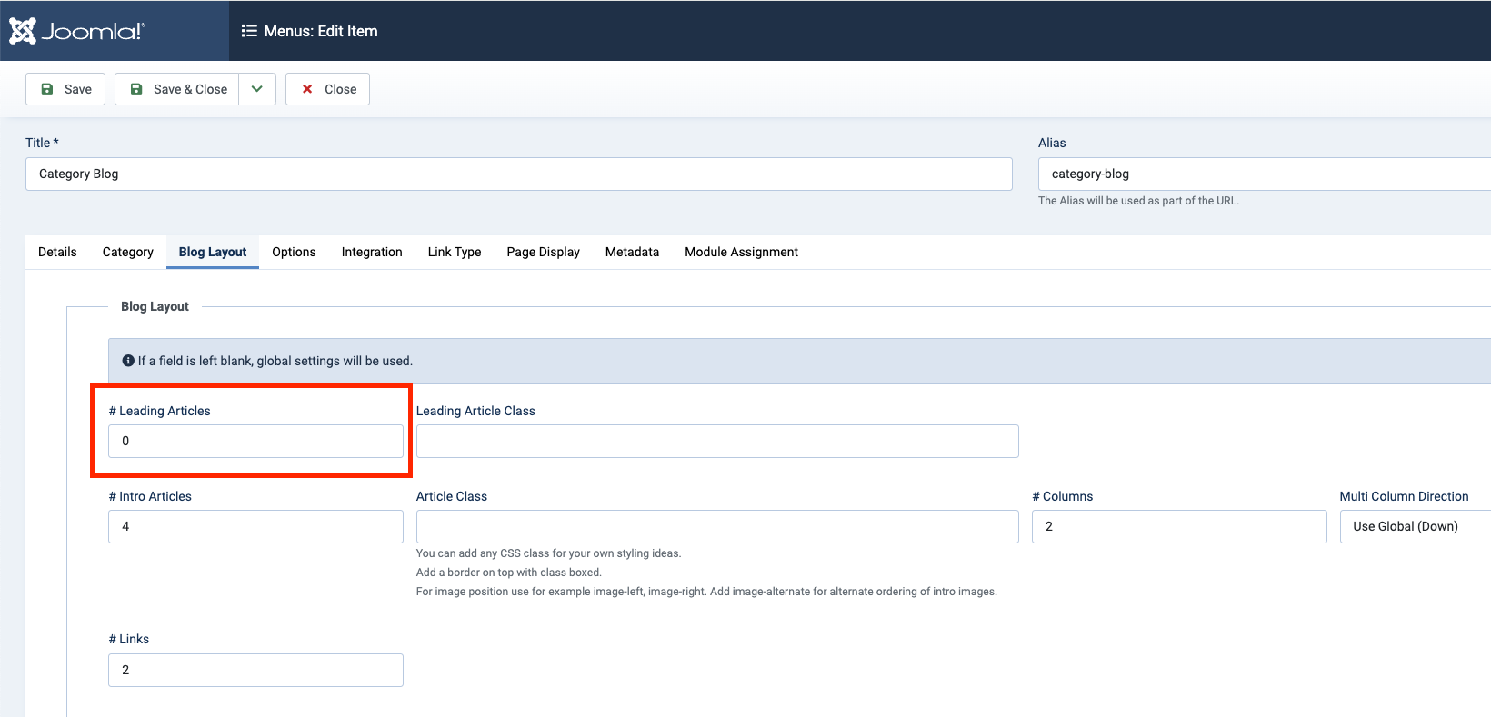Switch to the Details tab

click(x=57, y=252)
